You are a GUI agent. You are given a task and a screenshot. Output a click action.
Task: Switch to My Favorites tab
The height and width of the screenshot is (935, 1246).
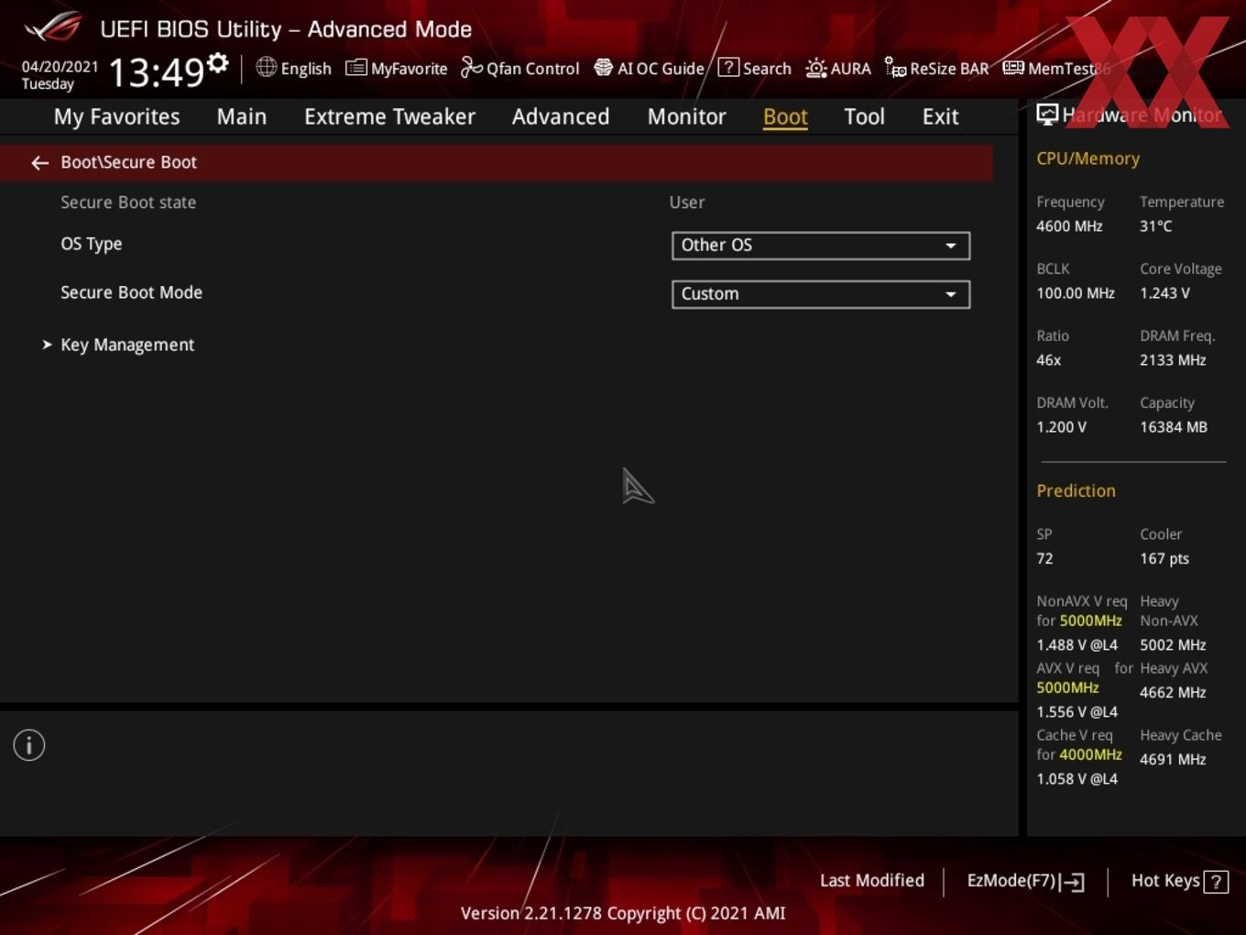pyautogui.click(x=116, y=116)
